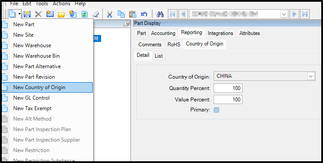This screenshot has width=323, height=163.
Task: Switch to the Part tab
Action: tap(142, 33)
